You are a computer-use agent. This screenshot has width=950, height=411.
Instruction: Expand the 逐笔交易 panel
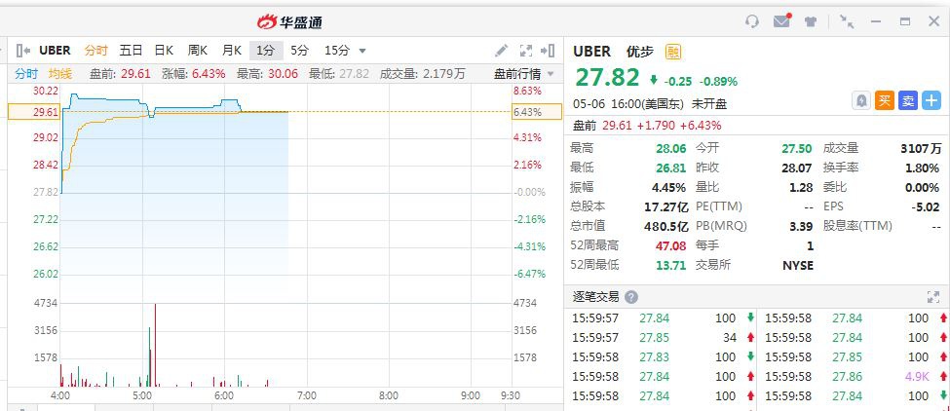tap(932, 297)
